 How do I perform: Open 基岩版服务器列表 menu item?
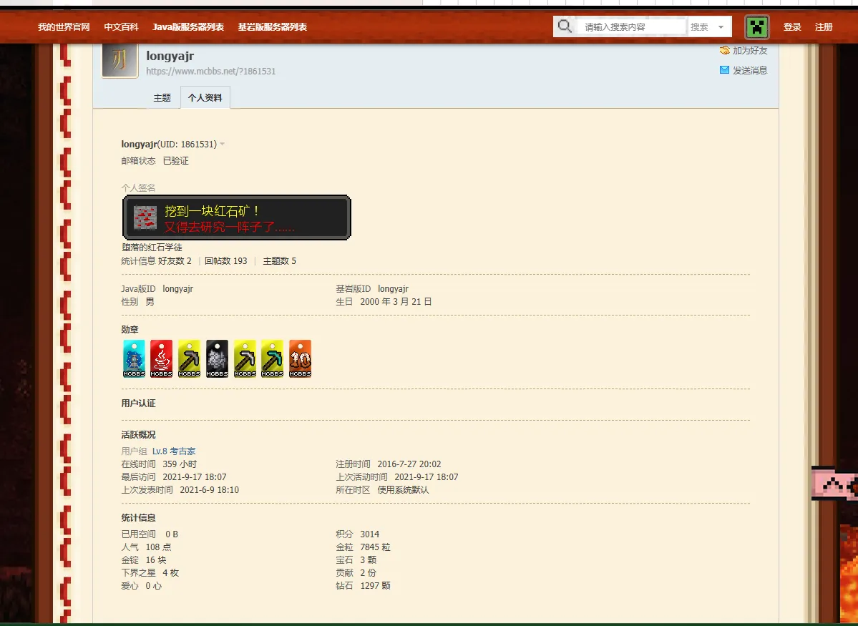(273, 26)
